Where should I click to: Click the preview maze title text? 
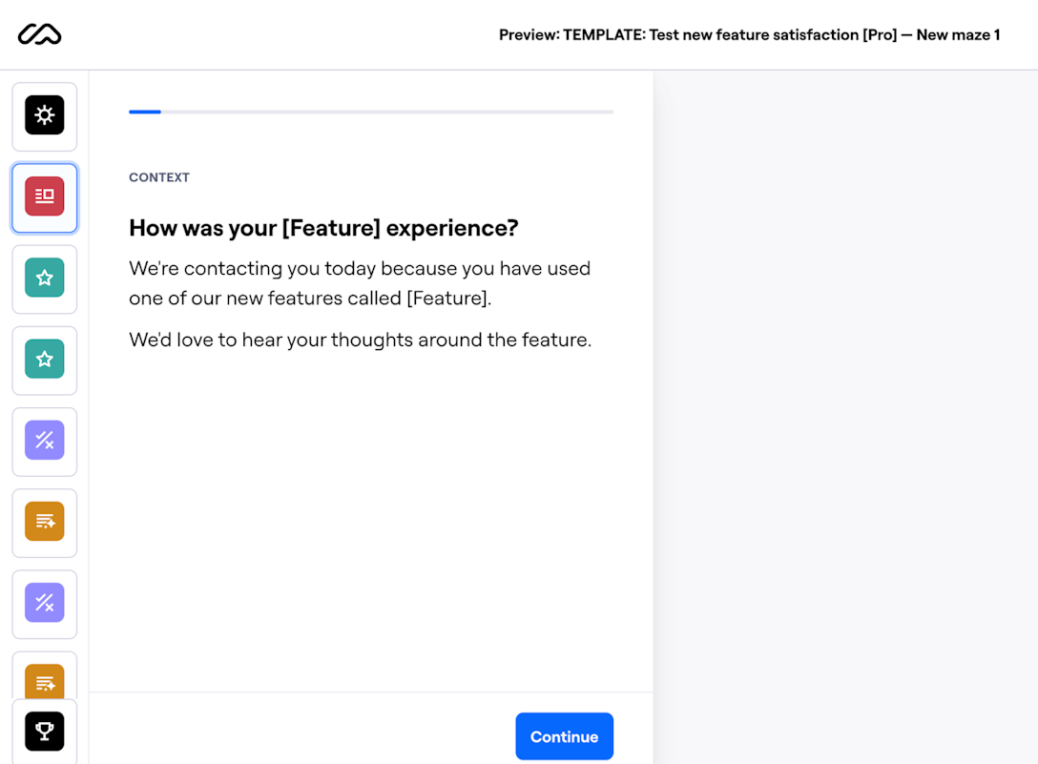(749, 34)
